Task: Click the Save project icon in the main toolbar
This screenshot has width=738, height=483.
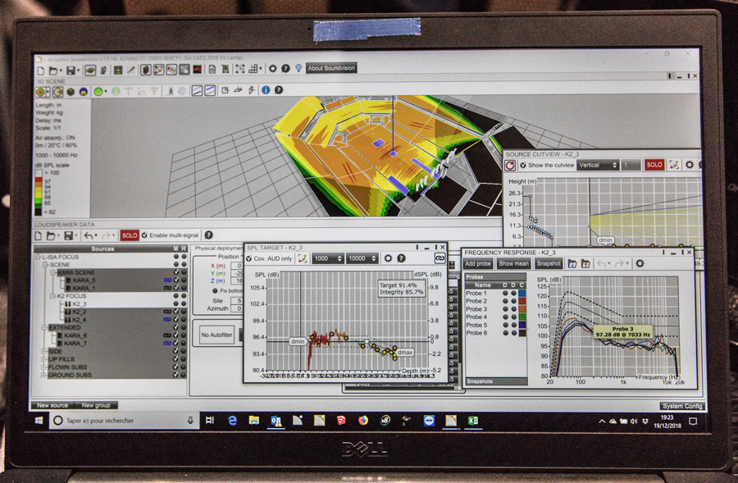Action: (71, 71)
